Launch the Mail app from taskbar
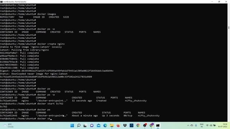The image size is (230, 129). (x=98, y=125)
